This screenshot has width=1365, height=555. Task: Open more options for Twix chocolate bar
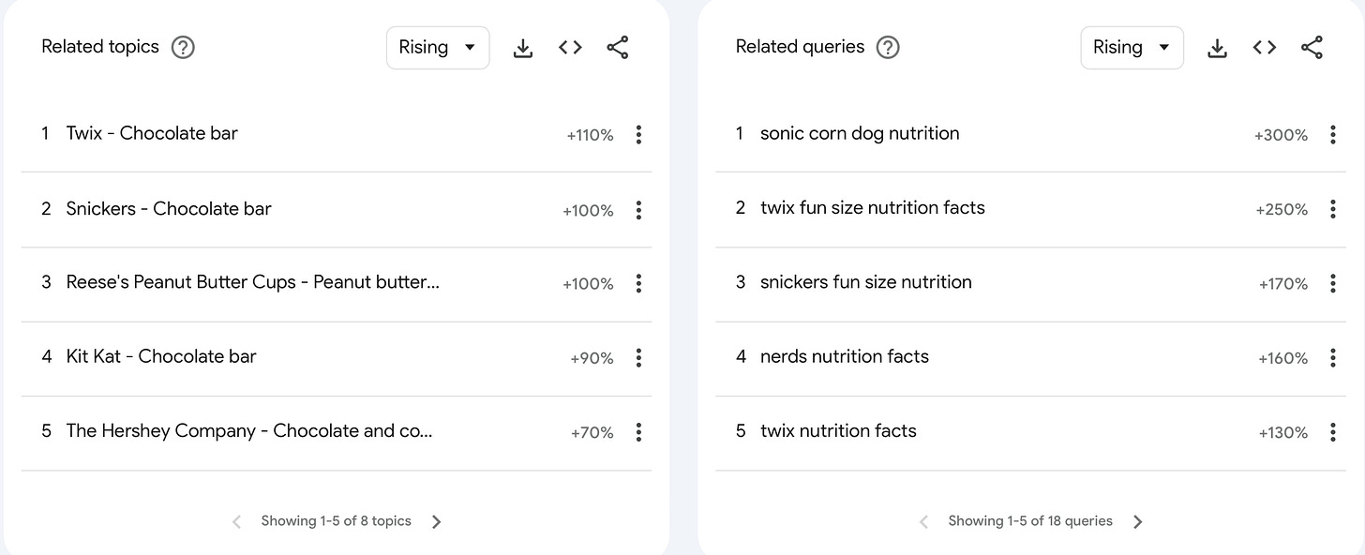tap(638, 135)
